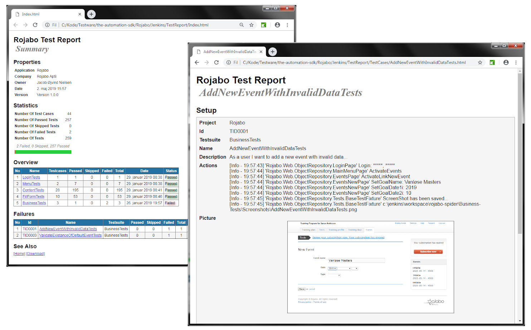Viewport: 531px width, 330px height.
Task: Click the front window vertical scrollbar
Action: pyautogui.click(x=520, y=154)
